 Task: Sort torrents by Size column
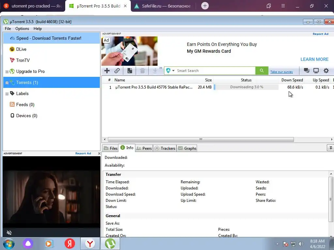[x=204, y=80]
